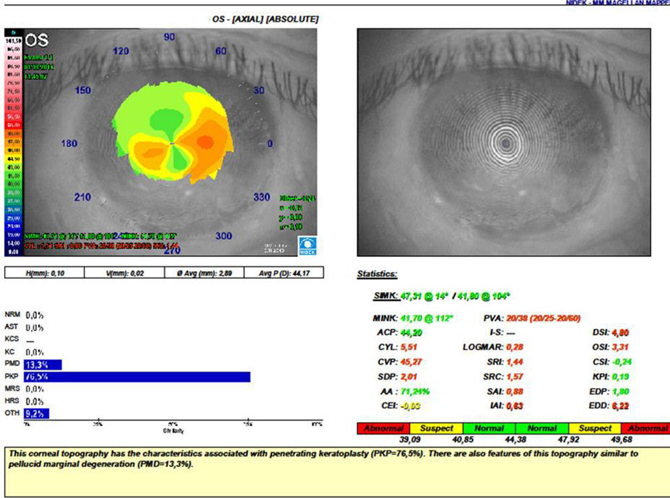Viewport: 670px width, 498px height.
Task: Click the SIMK value line
Action: (444, 296)
